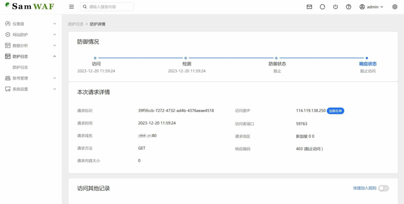This screenshot has height=204, width=404.
Task: Click the 防护日志 log icon
Action: pos(8,56)
